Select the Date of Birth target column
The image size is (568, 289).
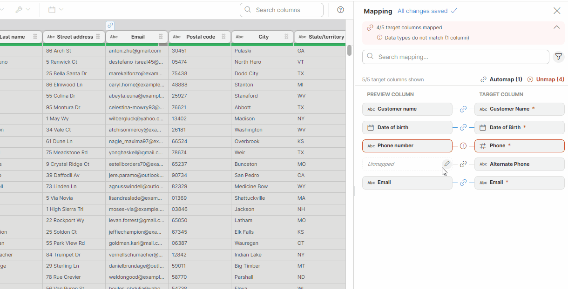[x=519, y=127]
